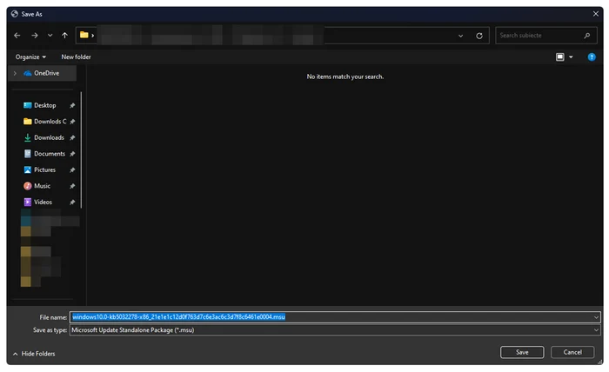Collapse the pane with Hide Folders
The image size is (609, 372).
tap(34, 354)
